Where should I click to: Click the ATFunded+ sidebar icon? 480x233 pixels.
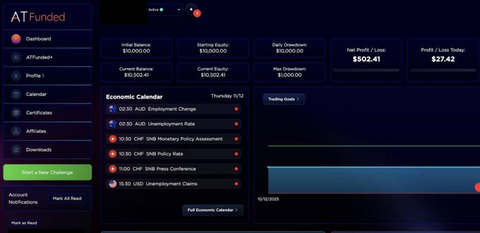[16, 58]
